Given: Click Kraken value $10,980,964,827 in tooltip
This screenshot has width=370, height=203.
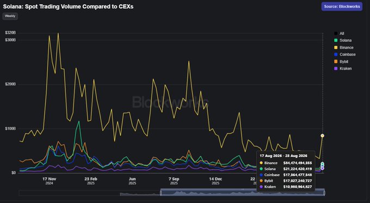Looking at the screenshot, I should coord(298,187).
